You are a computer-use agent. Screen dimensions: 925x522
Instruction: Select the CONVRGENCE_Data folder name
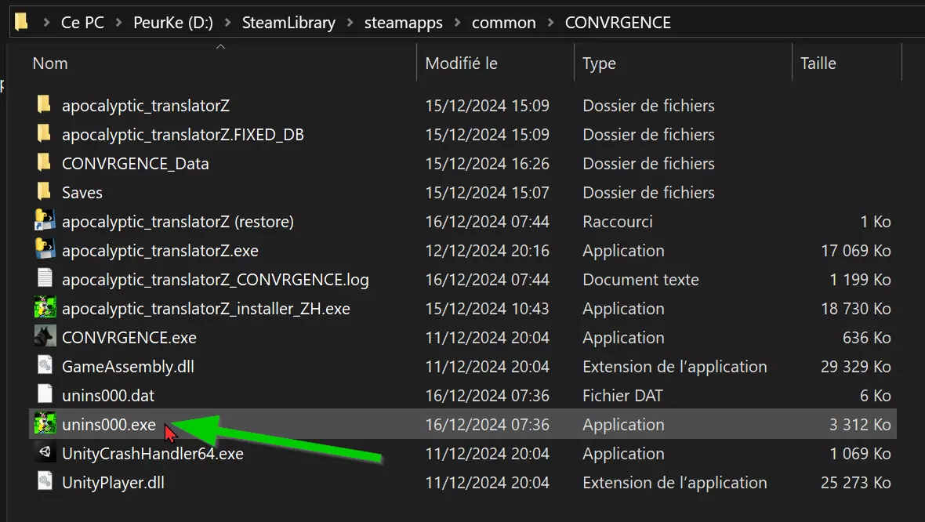point(135,163)
